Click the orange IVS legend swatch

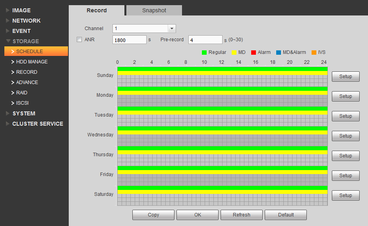[314, 52]
